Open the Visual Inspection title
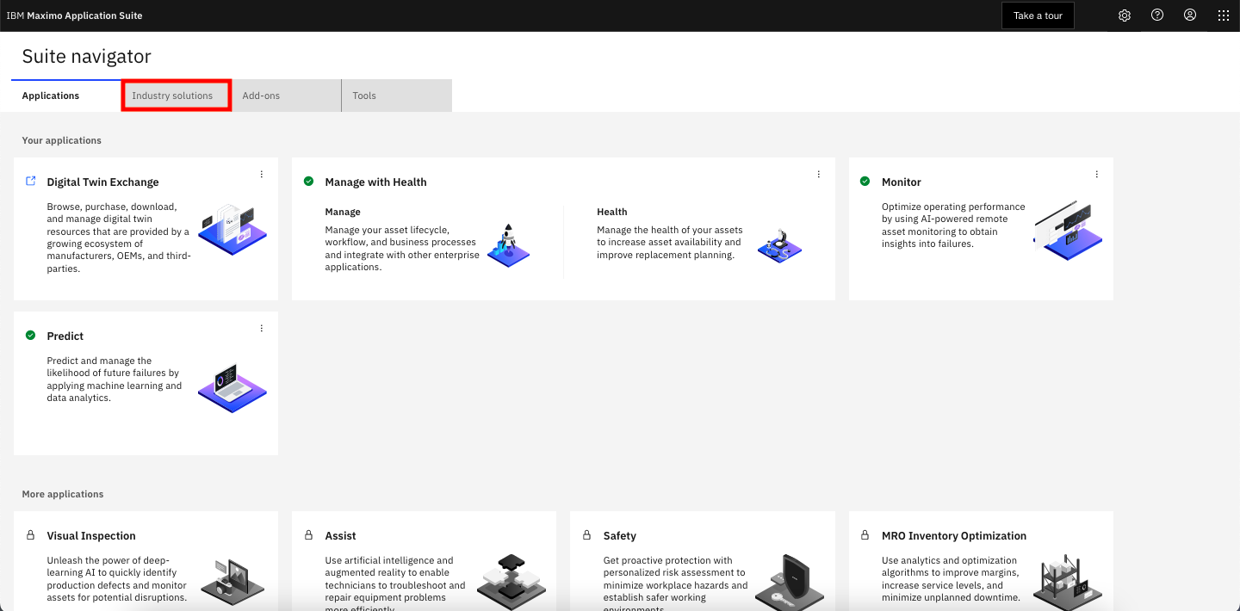1240x611 pixels. [x=91, y=535]
